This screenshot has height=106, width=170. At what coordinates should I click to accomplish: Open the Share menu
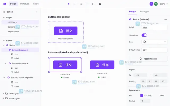[x=36, y=4]
